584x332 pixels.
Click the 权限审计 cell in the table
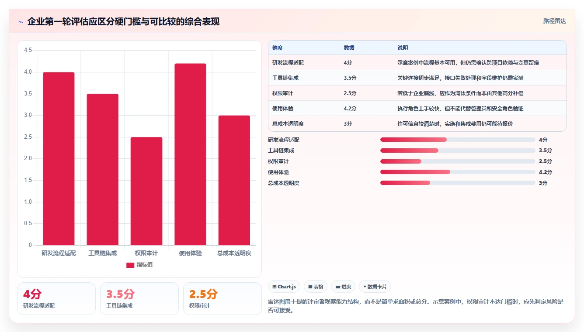pyautogui.click(x=283, y=93)
